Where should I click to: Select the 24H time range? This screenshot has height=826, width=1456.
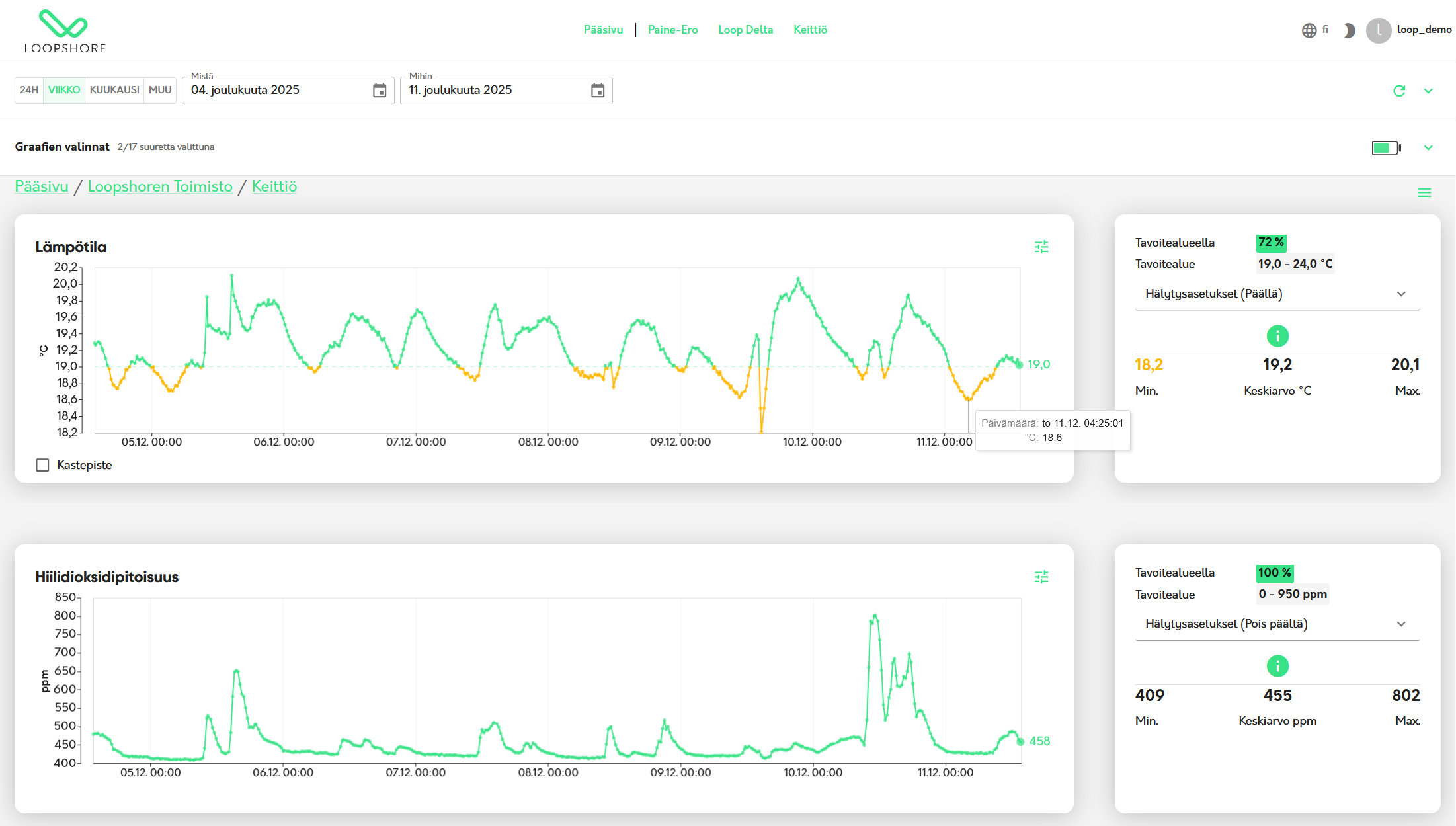(29, 90)
